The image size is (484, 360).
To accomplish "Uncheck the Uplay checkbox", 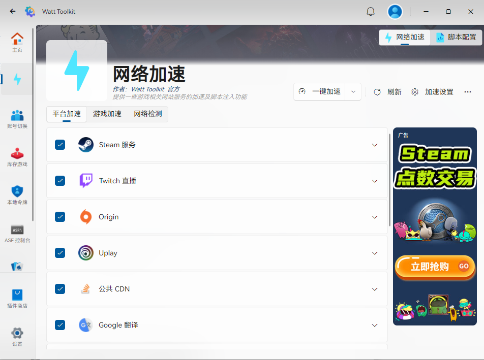I will (x=60, y=253).
